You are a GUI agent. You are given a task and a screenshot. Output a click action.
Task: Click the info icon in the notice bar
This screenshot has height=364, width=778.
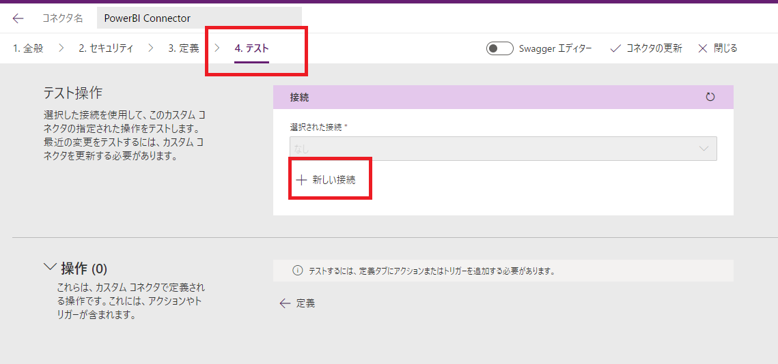297,271
